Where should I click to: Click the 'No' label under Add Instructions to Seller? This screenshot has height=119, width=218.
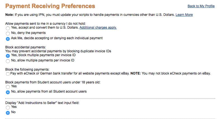click(13, 112)
